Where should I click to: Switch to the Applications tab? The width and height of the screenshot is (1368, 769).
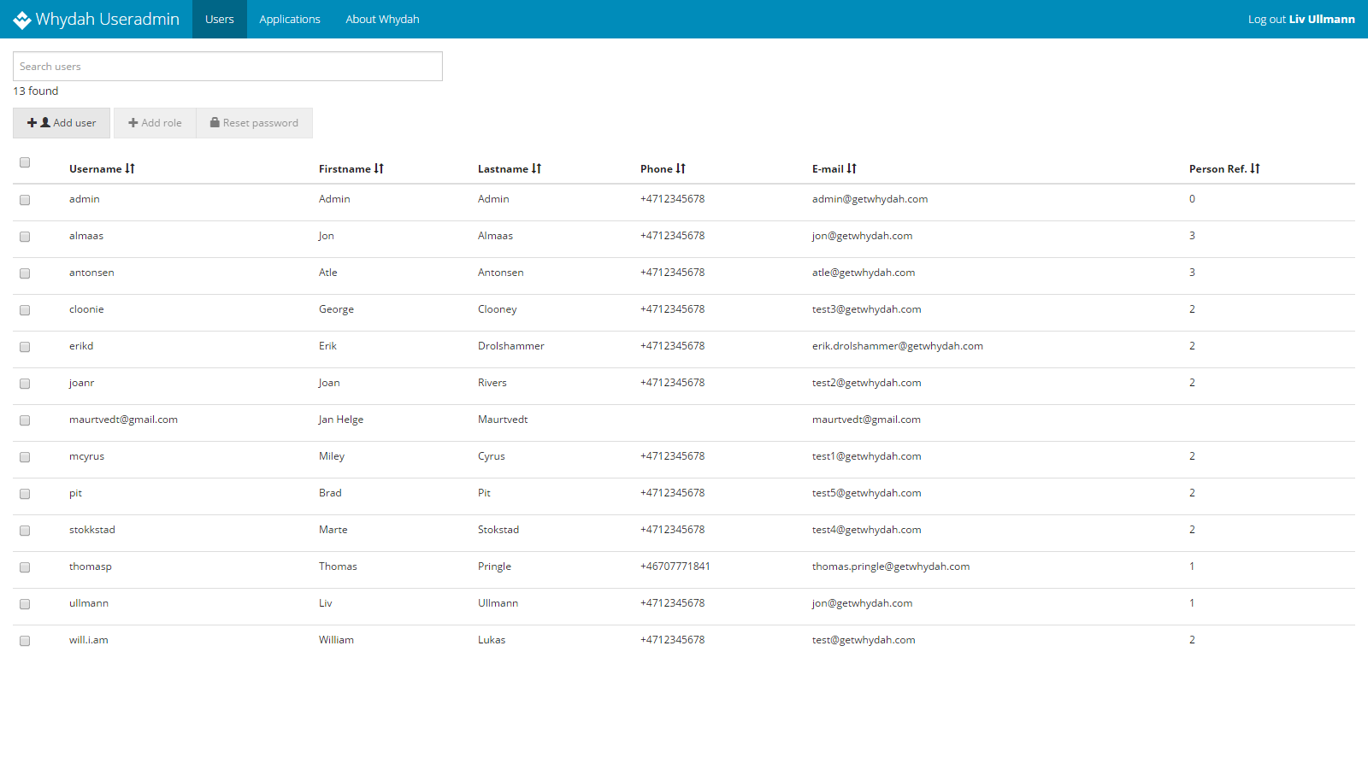[290, 19]
